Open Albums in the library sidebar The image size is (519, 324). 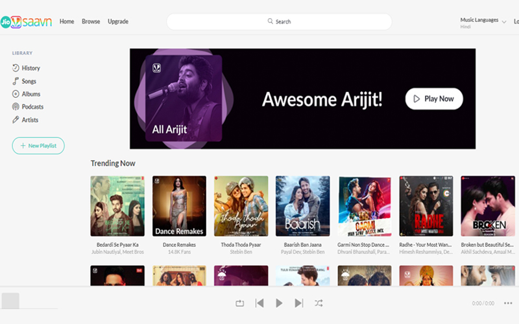coord(30,94)
